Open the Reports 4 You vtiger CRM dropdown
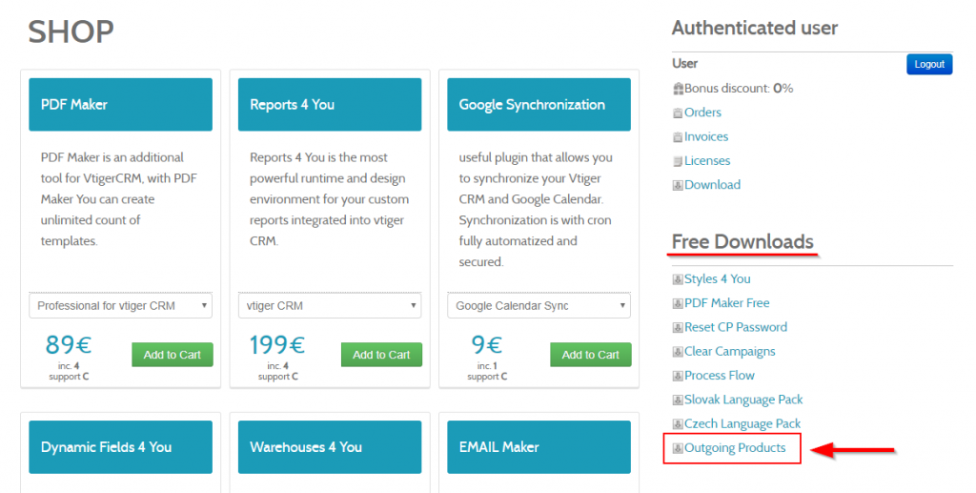 pos(329,306)
